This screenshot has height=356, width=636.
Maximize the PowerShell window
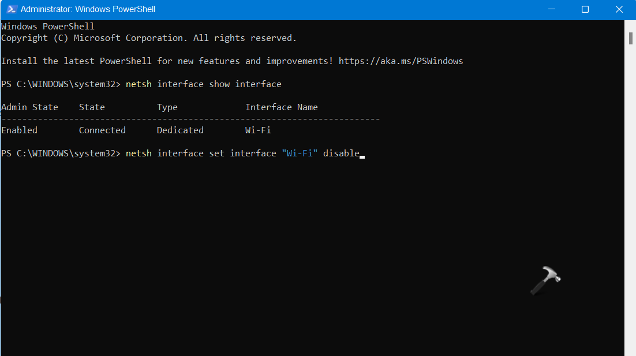(585, 9)
